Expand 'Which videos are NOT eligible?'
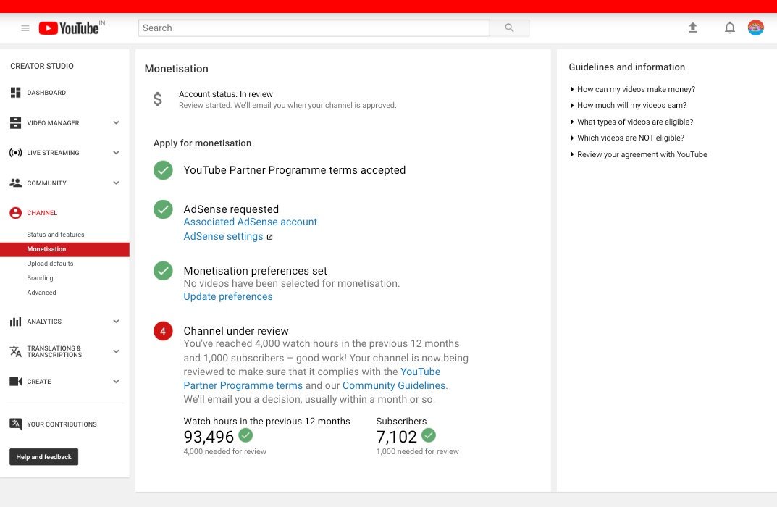Image resolution: width=777 pixels, height=507 pixels. coord(627,138)
